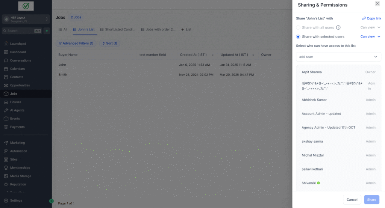Switch to John's List tab
The image size is (385, 208).
(x=84, y=29)
